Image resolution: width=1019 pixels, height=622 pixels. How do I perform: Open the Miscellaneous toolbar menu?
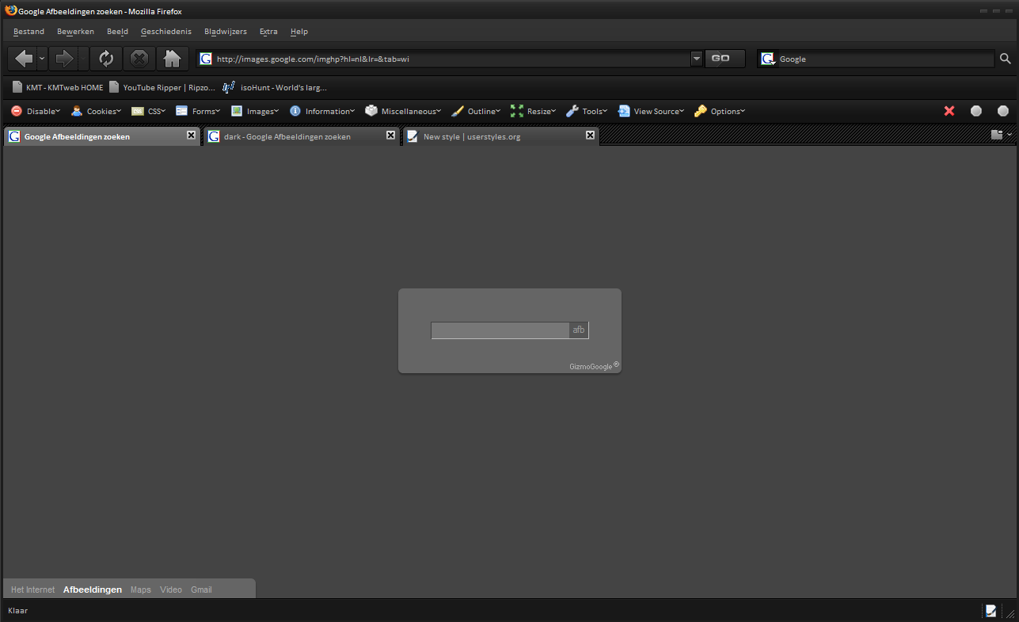[x=403, y=112]
